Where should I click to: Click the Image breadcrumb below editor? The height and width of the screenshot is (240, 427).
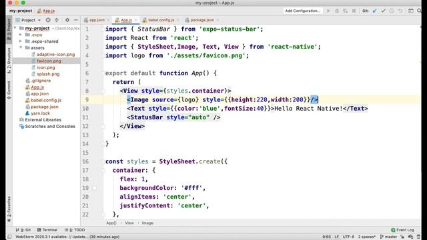(147, 223)
